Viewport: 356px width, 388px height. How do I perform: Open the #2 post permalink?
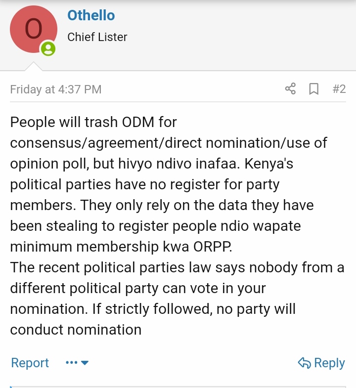point(339,89)
